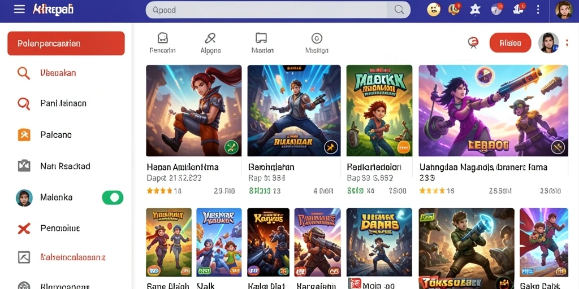
Task: Open the Mardien tab
Action: click(x=262, y=43)
